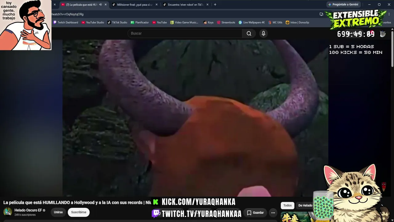Open the Planificador bookmark
Image resolution: width=394 pixels, height=222 pixels.
pyautogui.click(x=140, y=23)
